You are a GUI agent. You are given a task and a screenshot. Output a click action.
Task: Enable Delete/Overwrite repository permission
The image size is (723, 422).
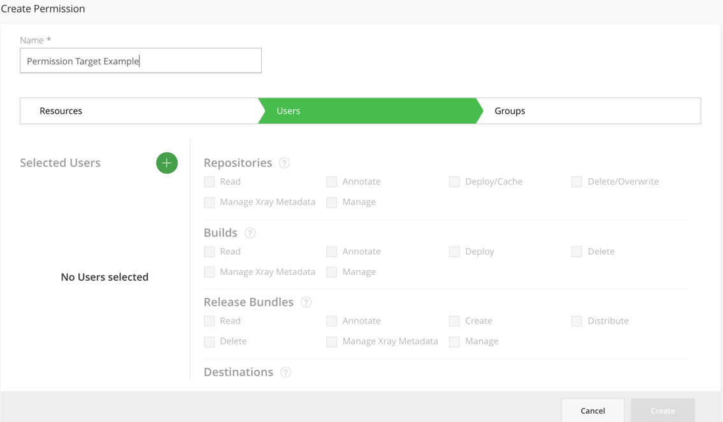(x=576, y=181)
